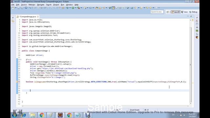Click the horizontal editor scrollbar
This screenshot has width=210, height=118.
click(105, 106)
